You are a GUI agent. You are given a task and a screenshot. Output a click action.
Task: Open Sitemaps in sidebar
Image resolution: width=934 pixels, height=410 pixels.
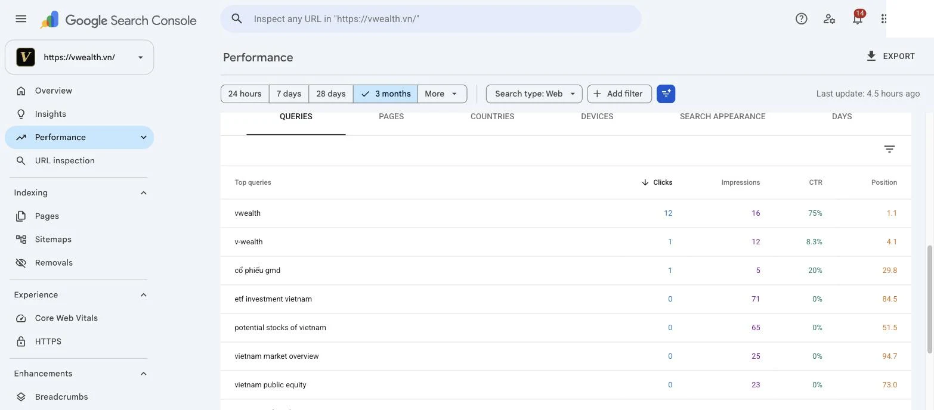[x=79, y=239]
